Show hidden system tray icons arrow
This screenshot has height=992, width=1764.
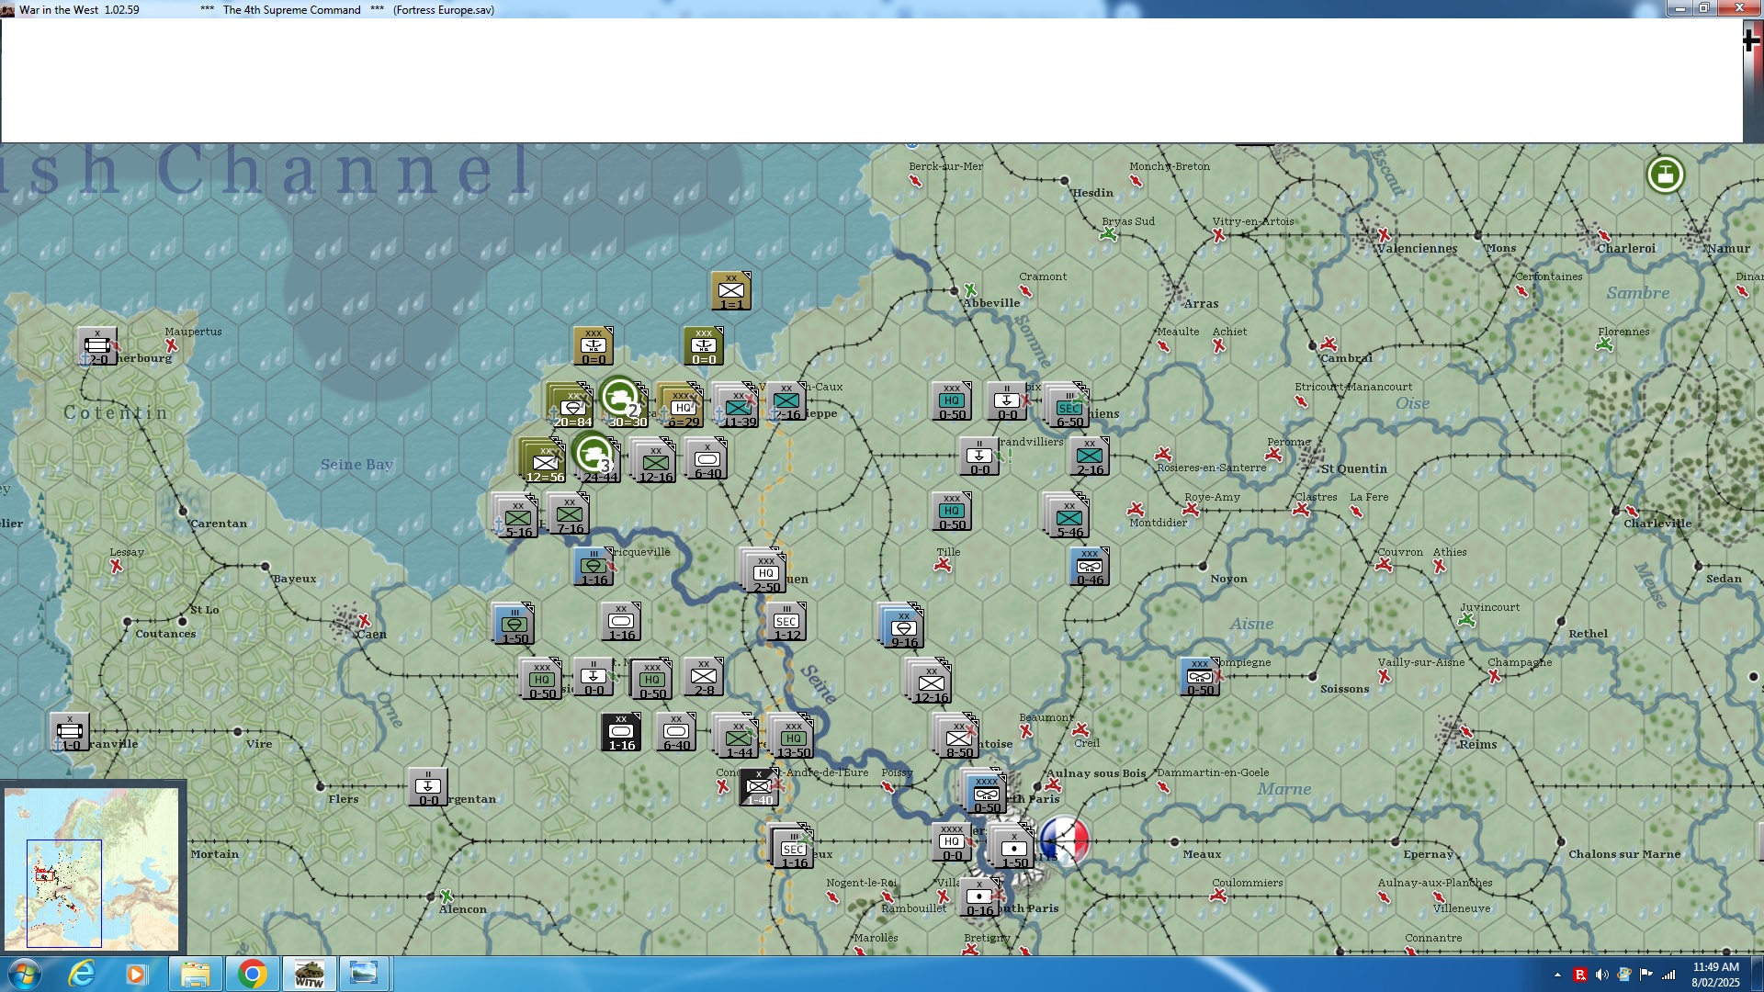tap(1557, 975)
